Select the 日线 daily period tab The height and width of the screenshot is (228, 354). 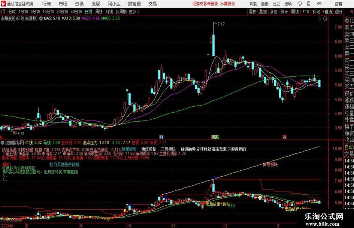coord(88,12)
